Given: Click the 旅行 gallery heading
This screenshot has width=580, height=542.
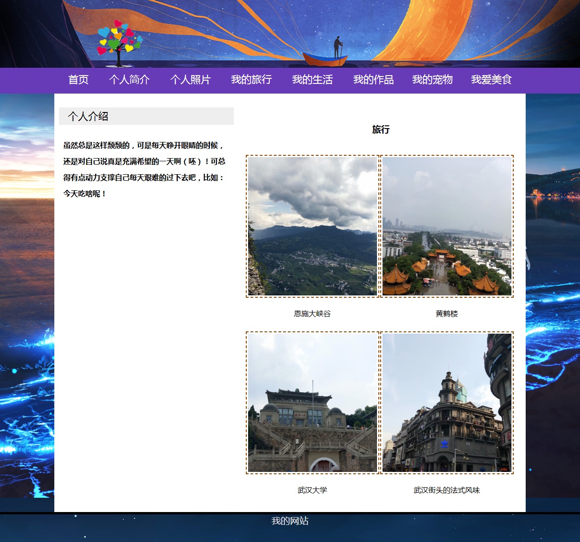Looking at the screenshot, I should (381, 130).
